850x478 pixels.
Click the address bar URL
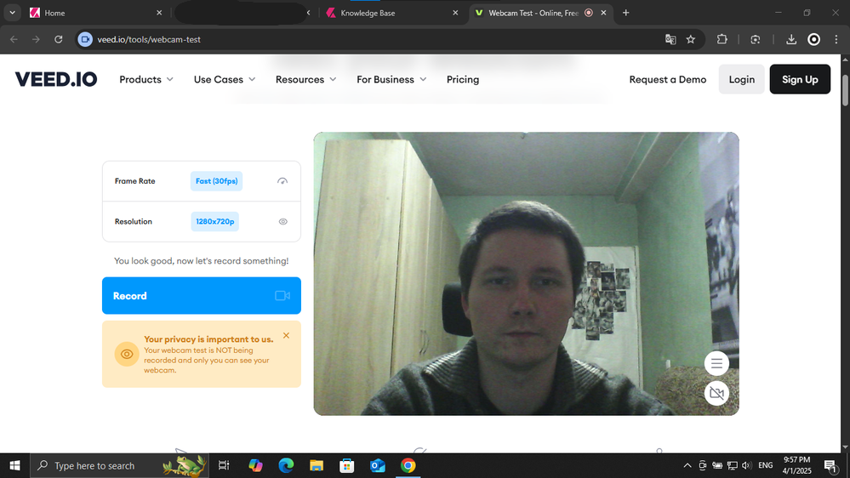[149, 39]
